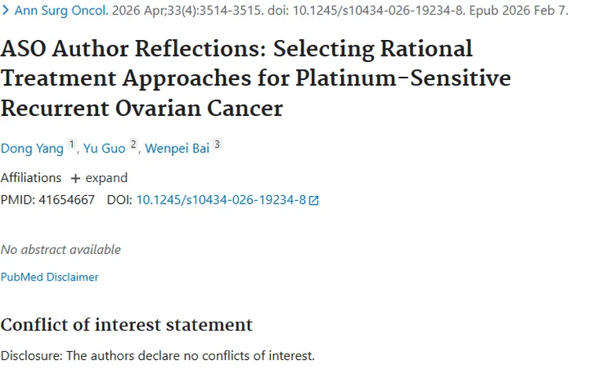Open the Ann Surg Oncol journal link

pyautogui.click(x=61, y=12)
